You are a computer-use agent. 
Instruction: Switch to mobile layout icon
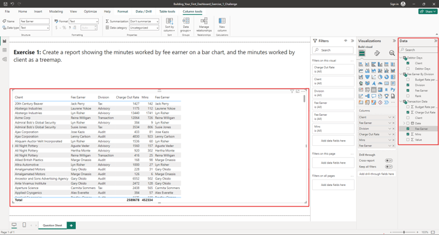[x=24, y=225]
